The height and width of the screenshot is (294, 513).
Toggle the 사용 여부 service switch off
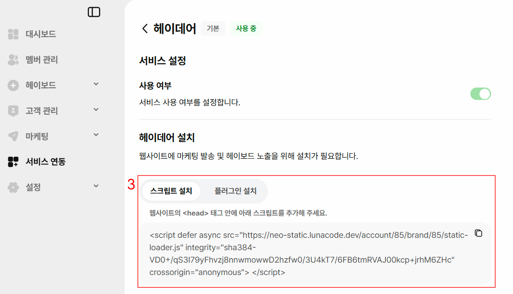pyautogui.click(x=480, y=94)
